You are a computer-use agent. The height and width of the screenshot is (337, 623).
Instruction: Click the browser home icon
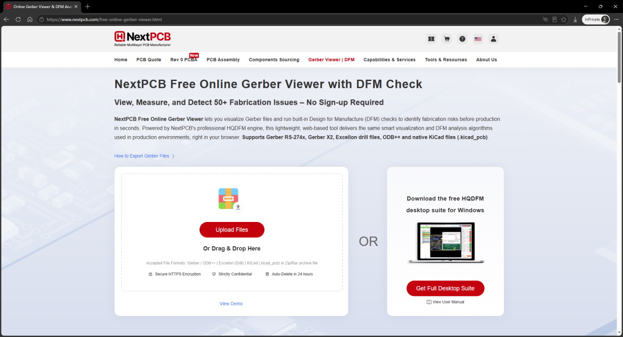(x=30, y=19)
